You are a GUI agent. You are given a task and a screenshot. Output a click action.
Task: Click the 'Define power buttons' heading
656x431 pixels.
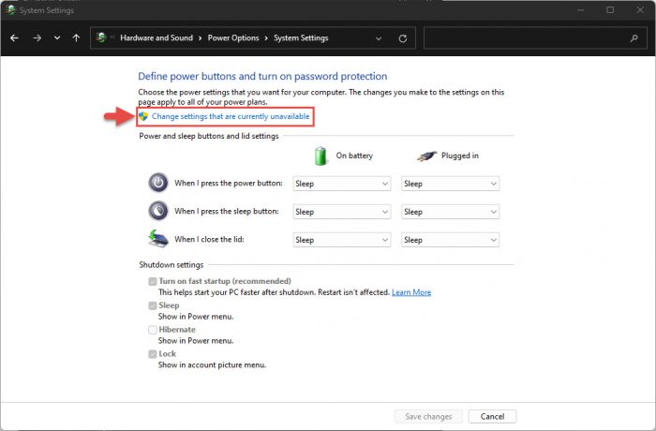pos(262,76)
